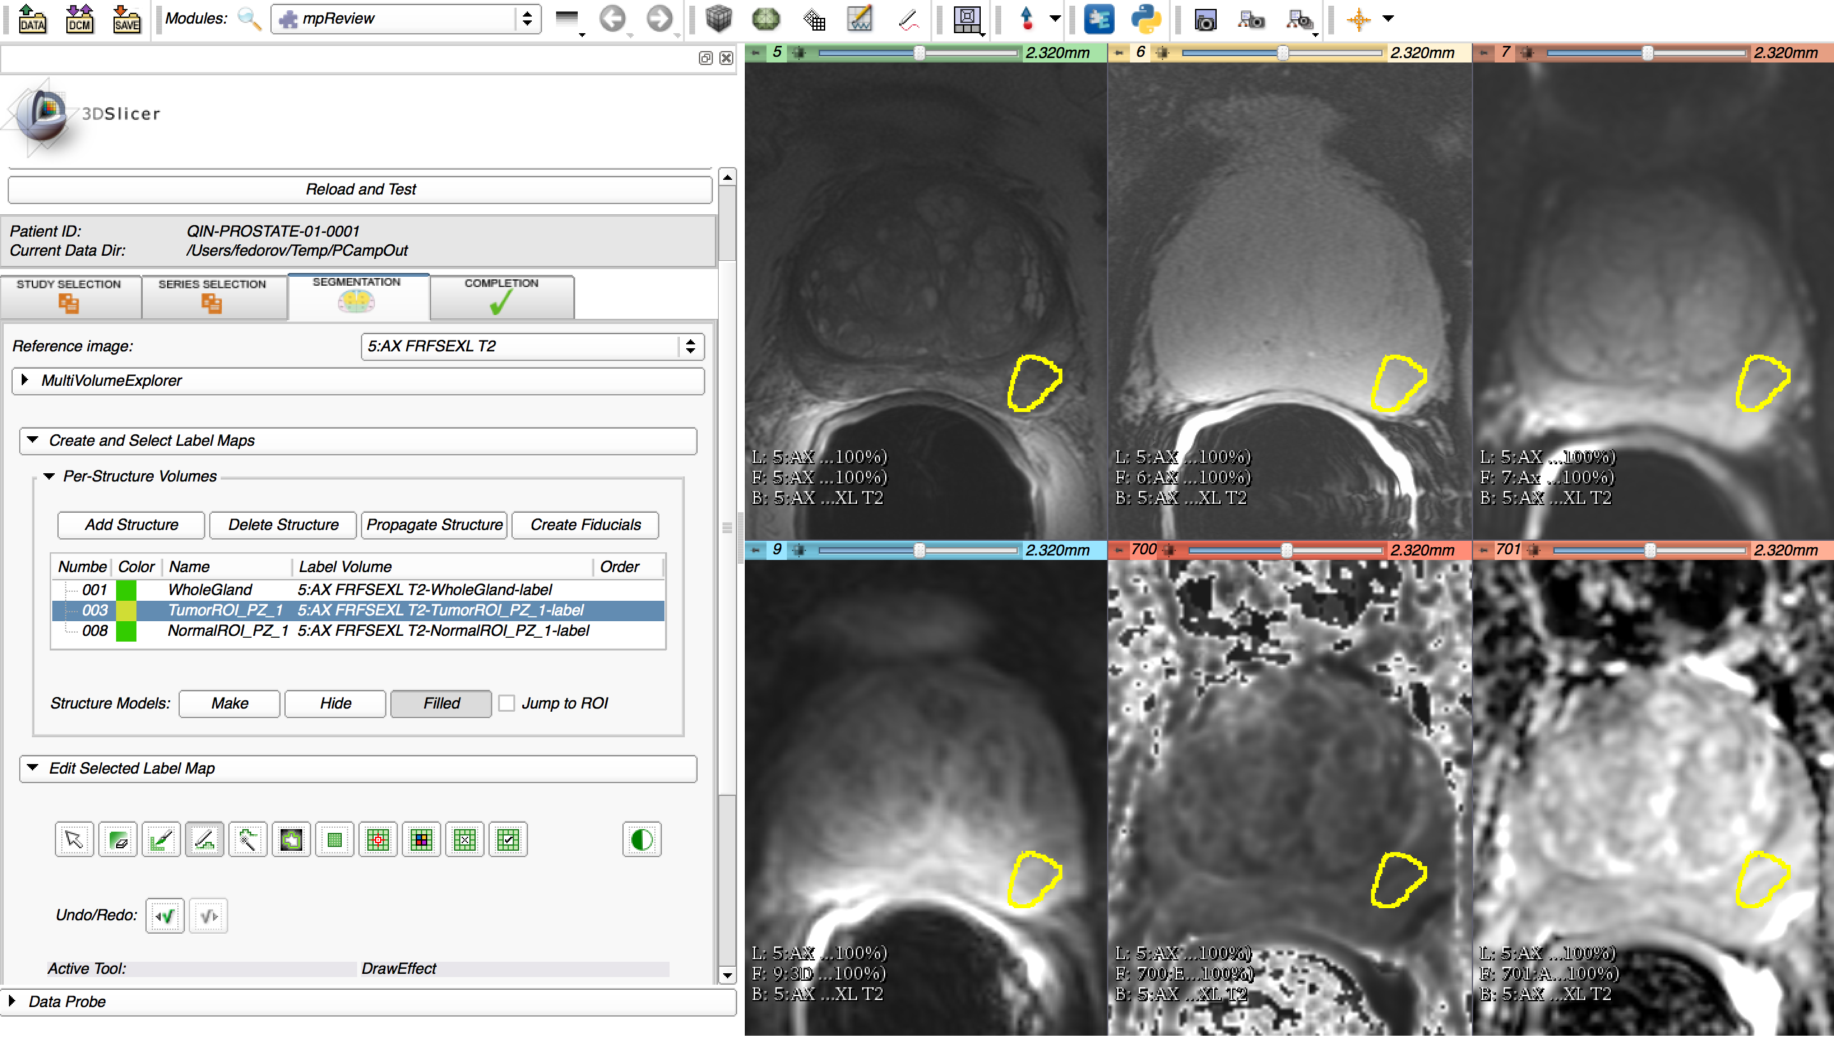Select the Draw effect tool

(x=204, y=840)
